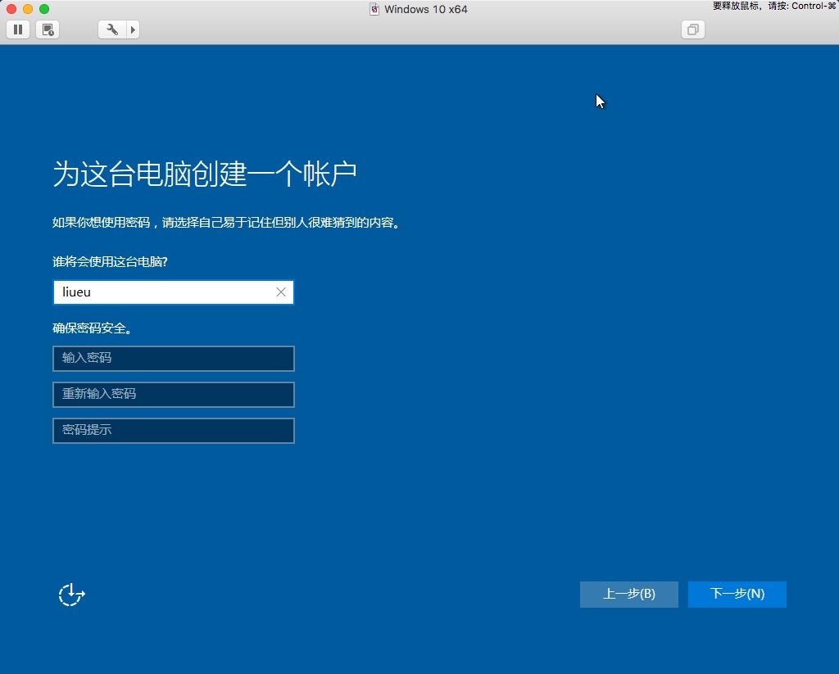Image resolution: width=839 pixels, height=674 pixels.
Task: Go back with 上一步(B) button
Action: (x=629, y=595)
